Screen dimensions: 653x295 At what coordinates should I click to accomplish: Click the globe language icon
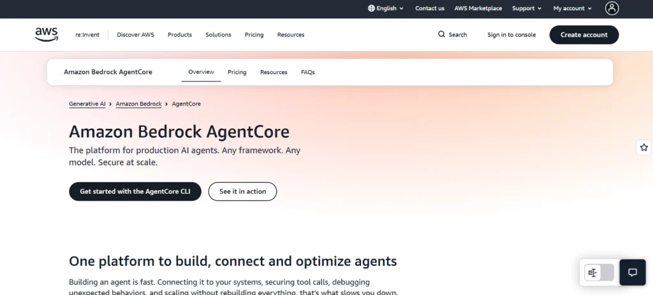[x=371, y=8]
